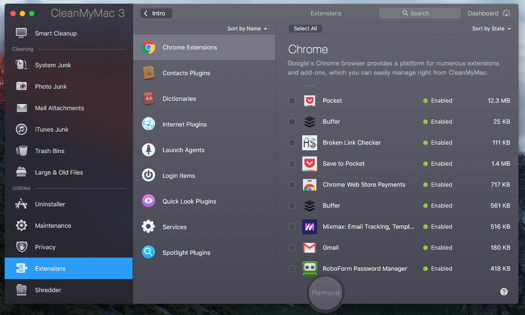Go back to Intro

(156, 14)
